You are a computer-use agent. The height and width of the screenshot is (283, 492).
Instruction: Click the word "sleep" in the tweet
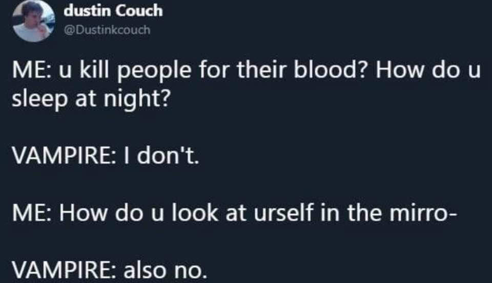pos(35,98)
